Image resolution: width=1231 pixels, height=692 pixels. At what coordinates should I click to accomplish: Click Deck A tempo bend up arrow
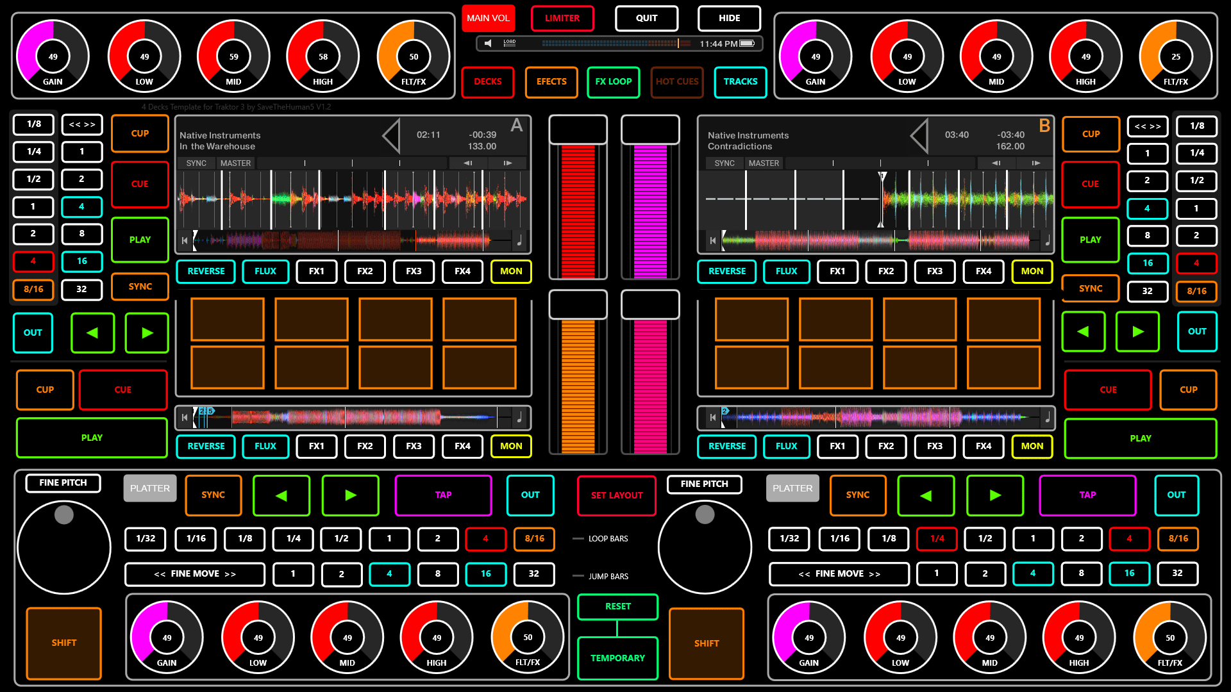(508, 163)
